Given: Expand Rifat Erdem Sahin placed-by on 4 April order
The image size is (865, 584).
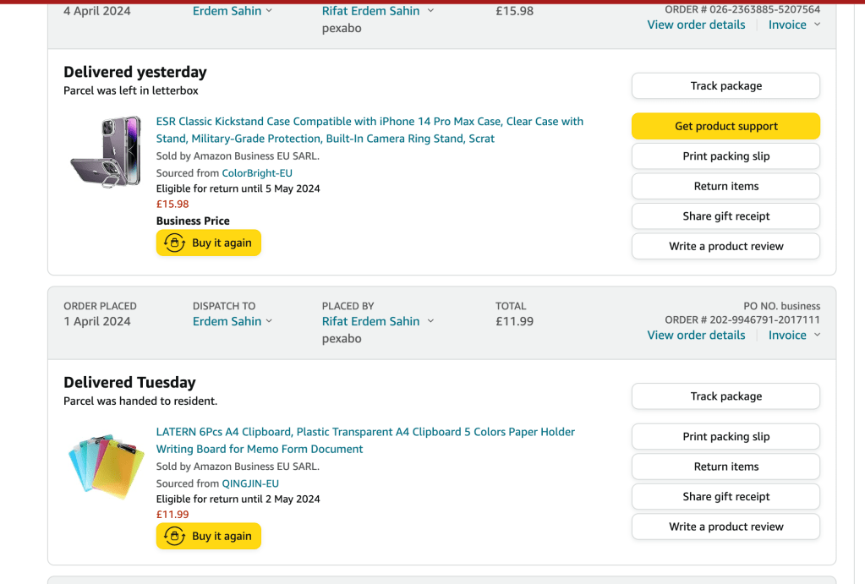Looking at the screenshot, I should (378, 11).
